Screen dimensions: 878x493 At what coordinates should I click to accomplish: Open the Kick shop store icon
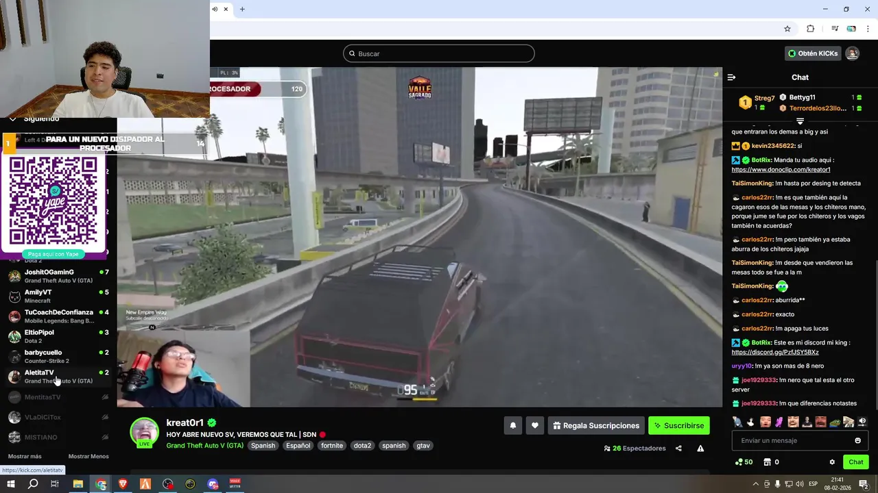767,462
